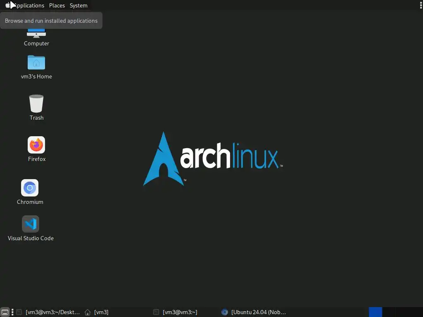Restore the Ubuntu 24.04 Chromium window
This screenshot has width=423, height=317.
[254, 312]
